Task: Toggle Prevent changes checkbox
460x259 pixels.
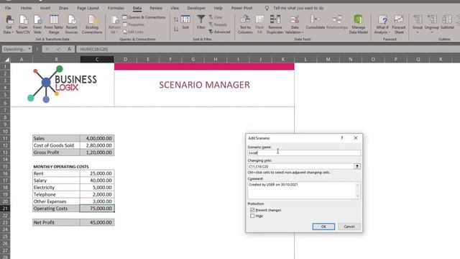Action: click(252, 210)
